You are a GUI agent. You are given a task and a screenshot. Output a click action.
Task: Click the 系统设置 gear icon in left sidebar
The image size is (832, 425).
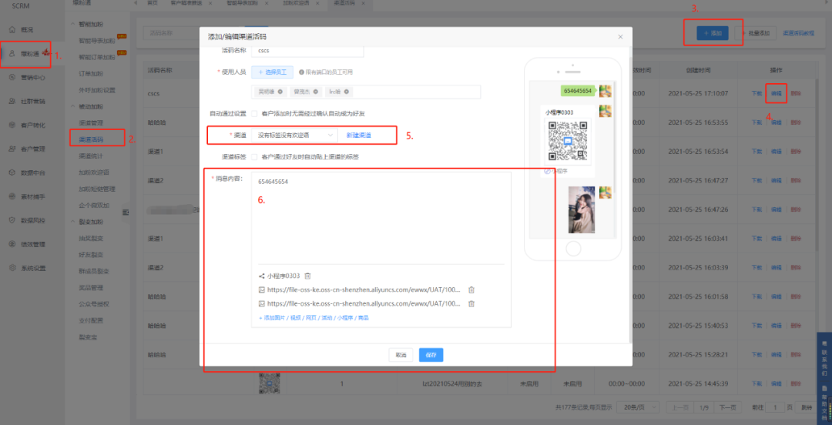tap(13, 268)
